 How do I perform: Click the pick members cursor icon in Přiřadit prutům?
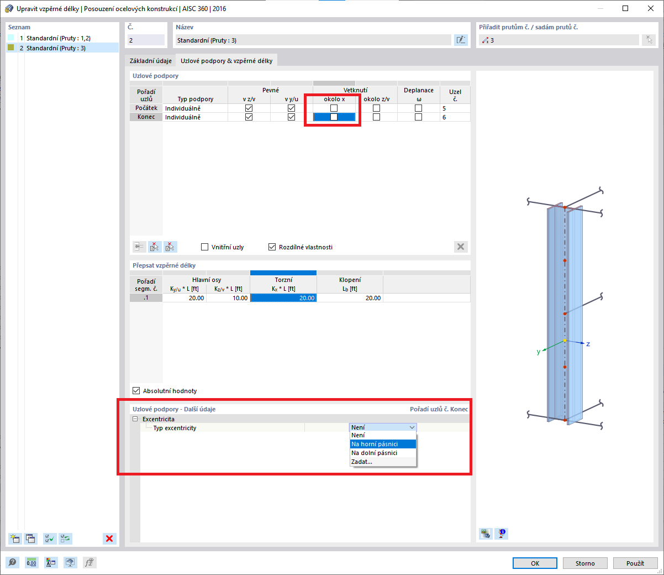[x=649, y=40]
